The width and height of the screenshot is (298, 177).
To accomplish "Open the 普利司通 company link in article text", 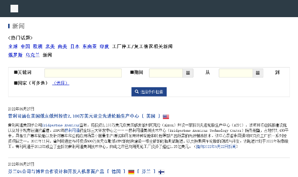I will pos(72,131).
